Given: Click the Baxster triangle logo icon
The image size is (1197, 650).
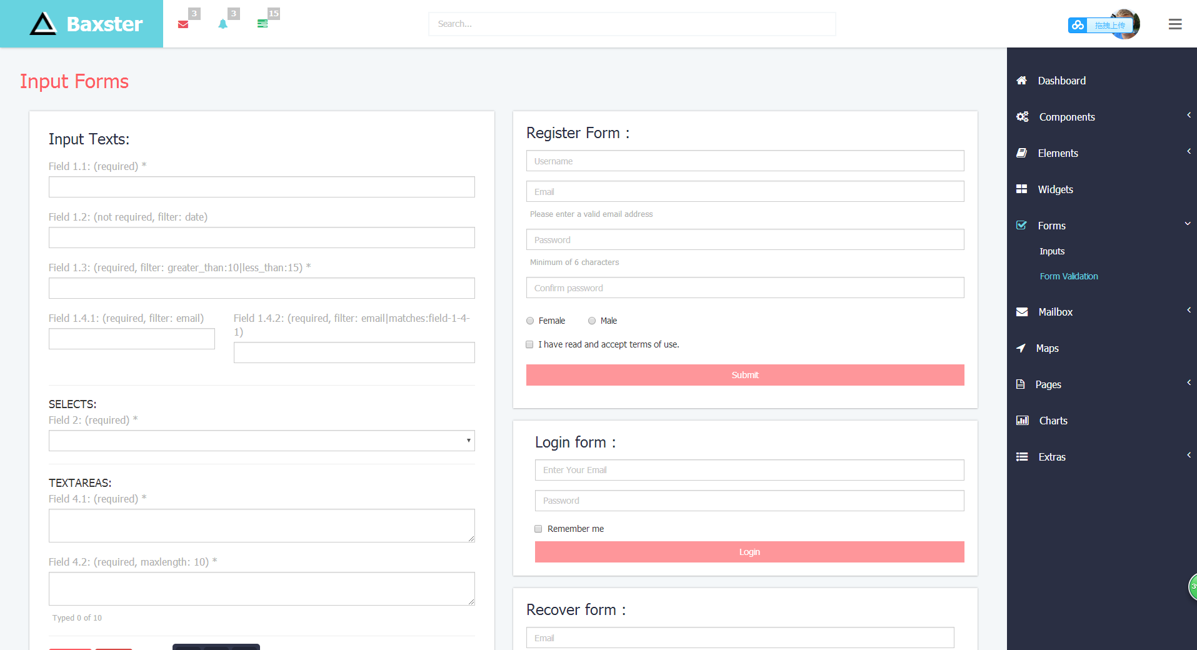Looking at the screenshot, I should point(43,24).
